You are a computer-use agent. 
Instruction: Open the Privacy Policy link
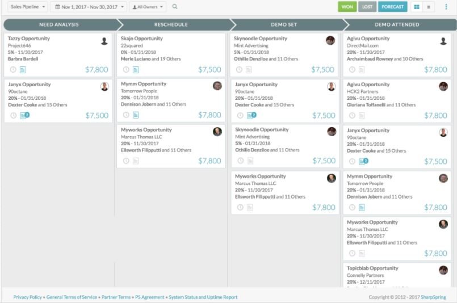coord(28,297)
